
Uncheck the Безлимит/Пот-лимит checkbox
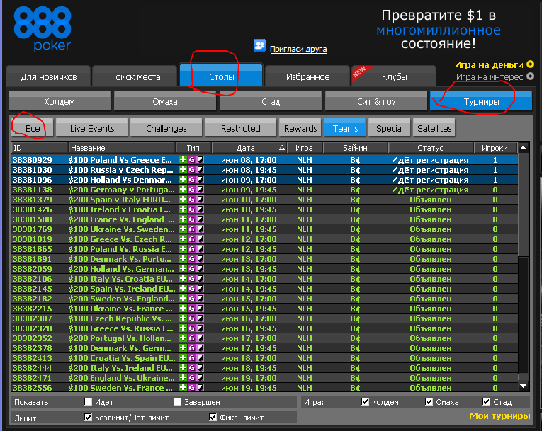[x=88, y=417]
